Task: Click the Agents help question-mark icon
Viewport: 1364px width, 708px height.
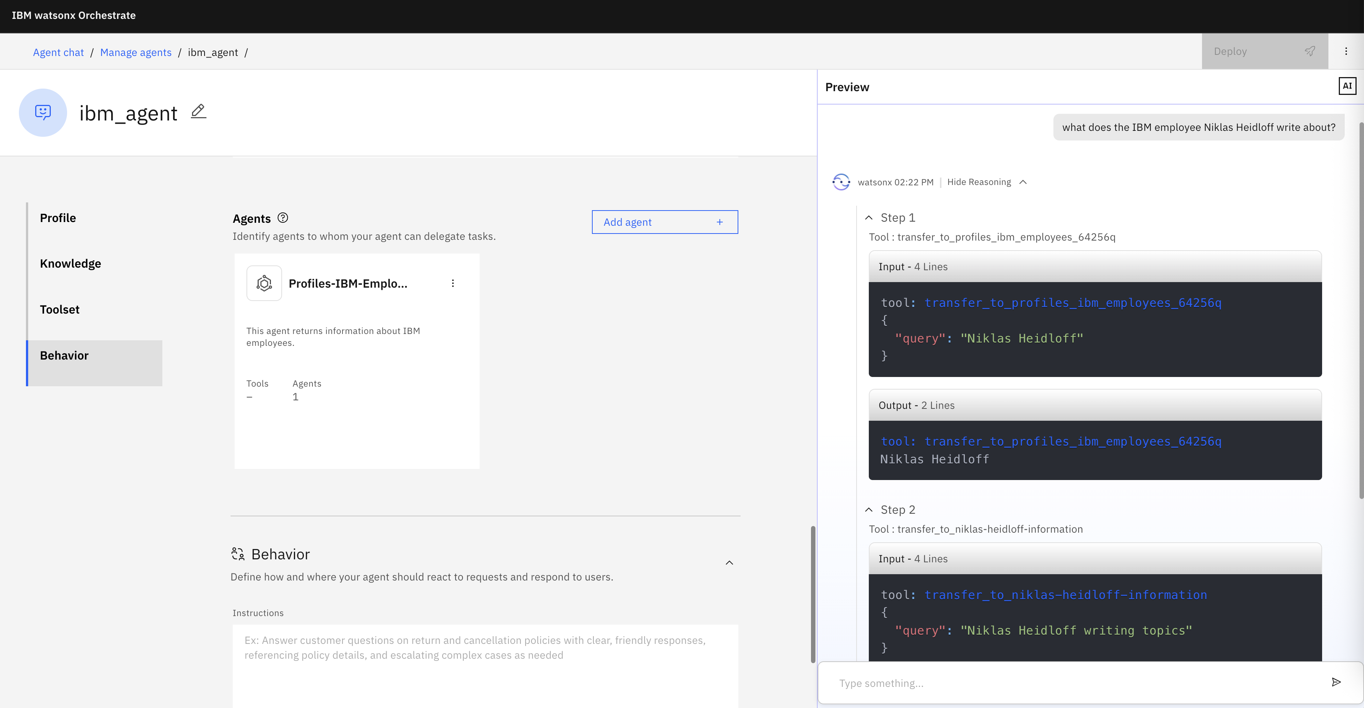Action: click(283, 218)
